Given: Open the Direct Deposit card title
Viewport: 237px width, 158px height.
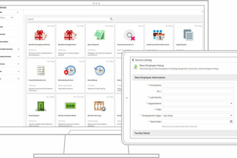Looking at the screenshot, I should click(34, 115).
